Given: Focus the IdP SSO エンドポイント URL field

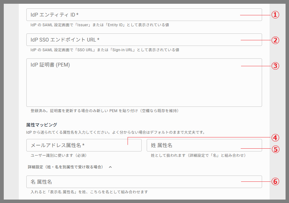Looking at the screenshot, I should pos(144,40).
